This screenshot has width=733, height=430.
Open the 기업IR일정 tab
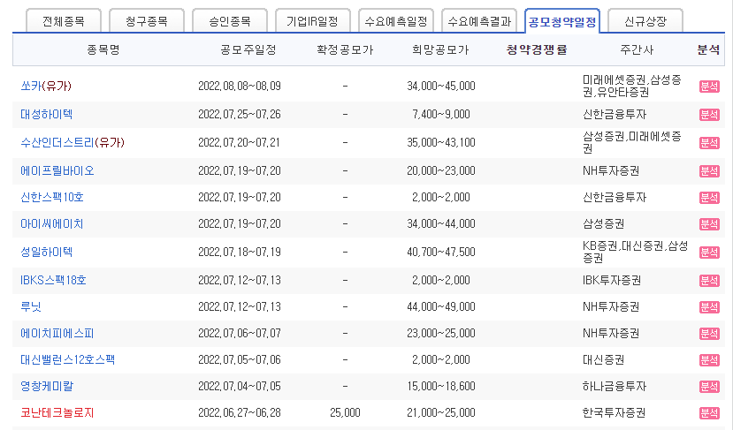tap(312, 21)
